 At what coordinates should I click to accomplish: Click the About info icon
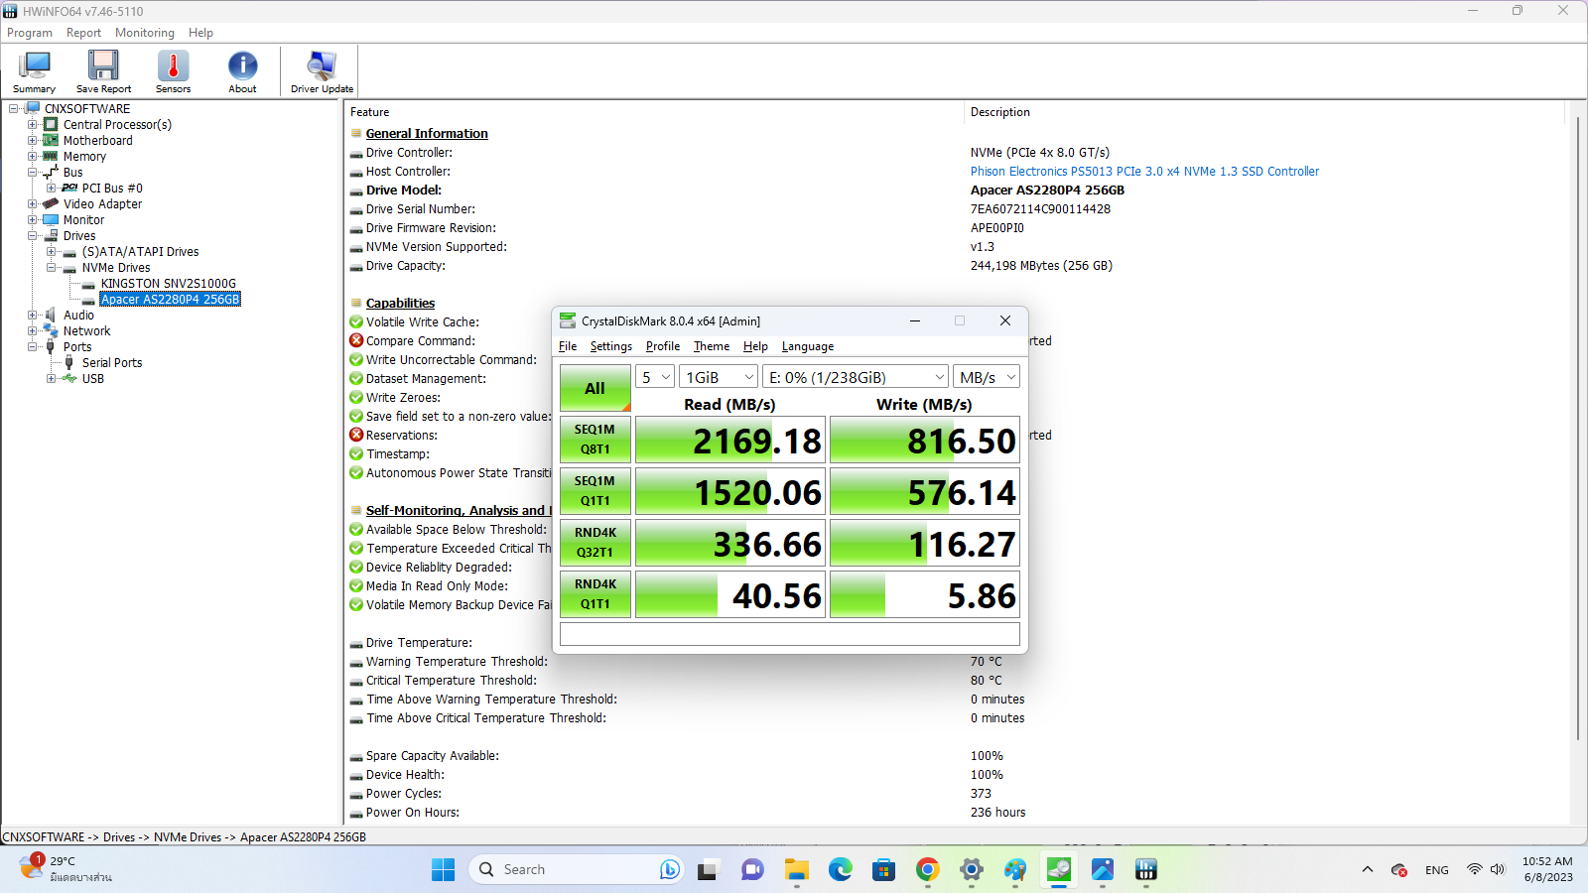pos(242,71)
